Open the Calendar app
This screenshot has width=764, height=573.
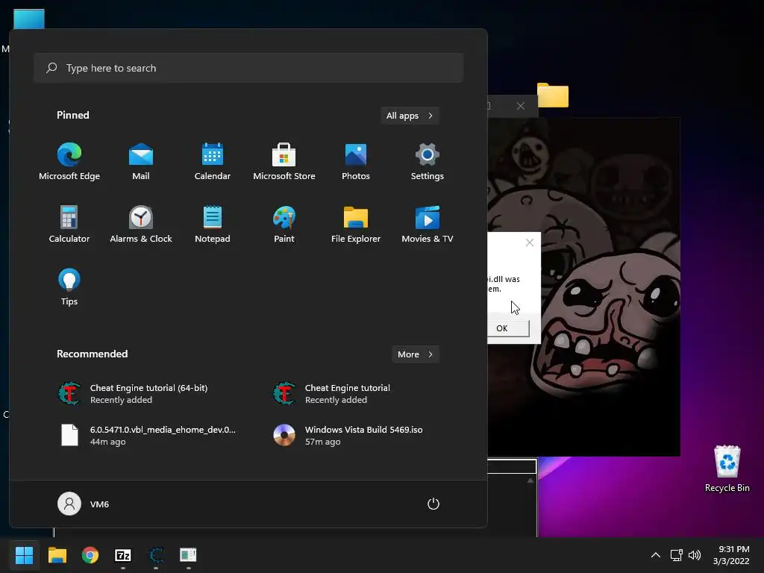click(213, 162)
